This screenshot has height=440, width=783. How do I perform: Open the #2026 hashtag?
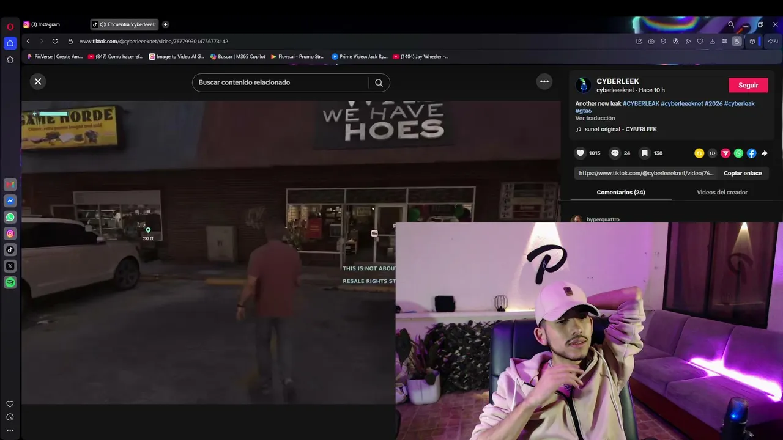pos(713,104)
